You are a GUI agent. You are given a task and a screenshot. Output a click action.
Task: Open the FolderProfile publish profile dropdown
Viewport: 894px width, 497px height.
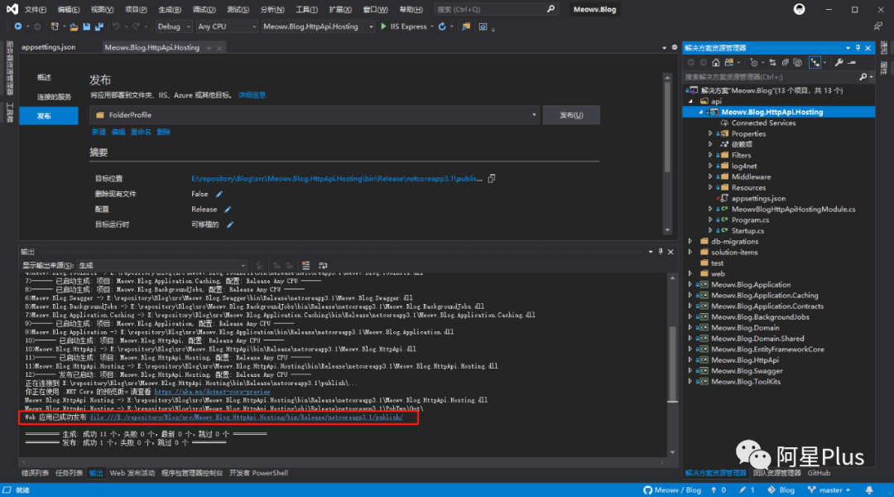click(315, 115)
